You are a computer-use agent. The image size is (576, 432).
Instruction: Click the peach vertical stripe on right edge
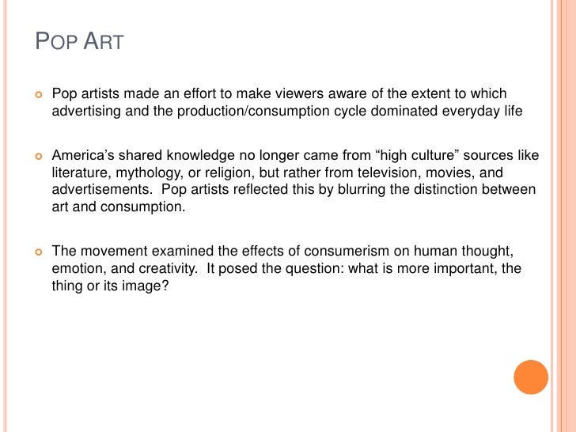[566, 216]
